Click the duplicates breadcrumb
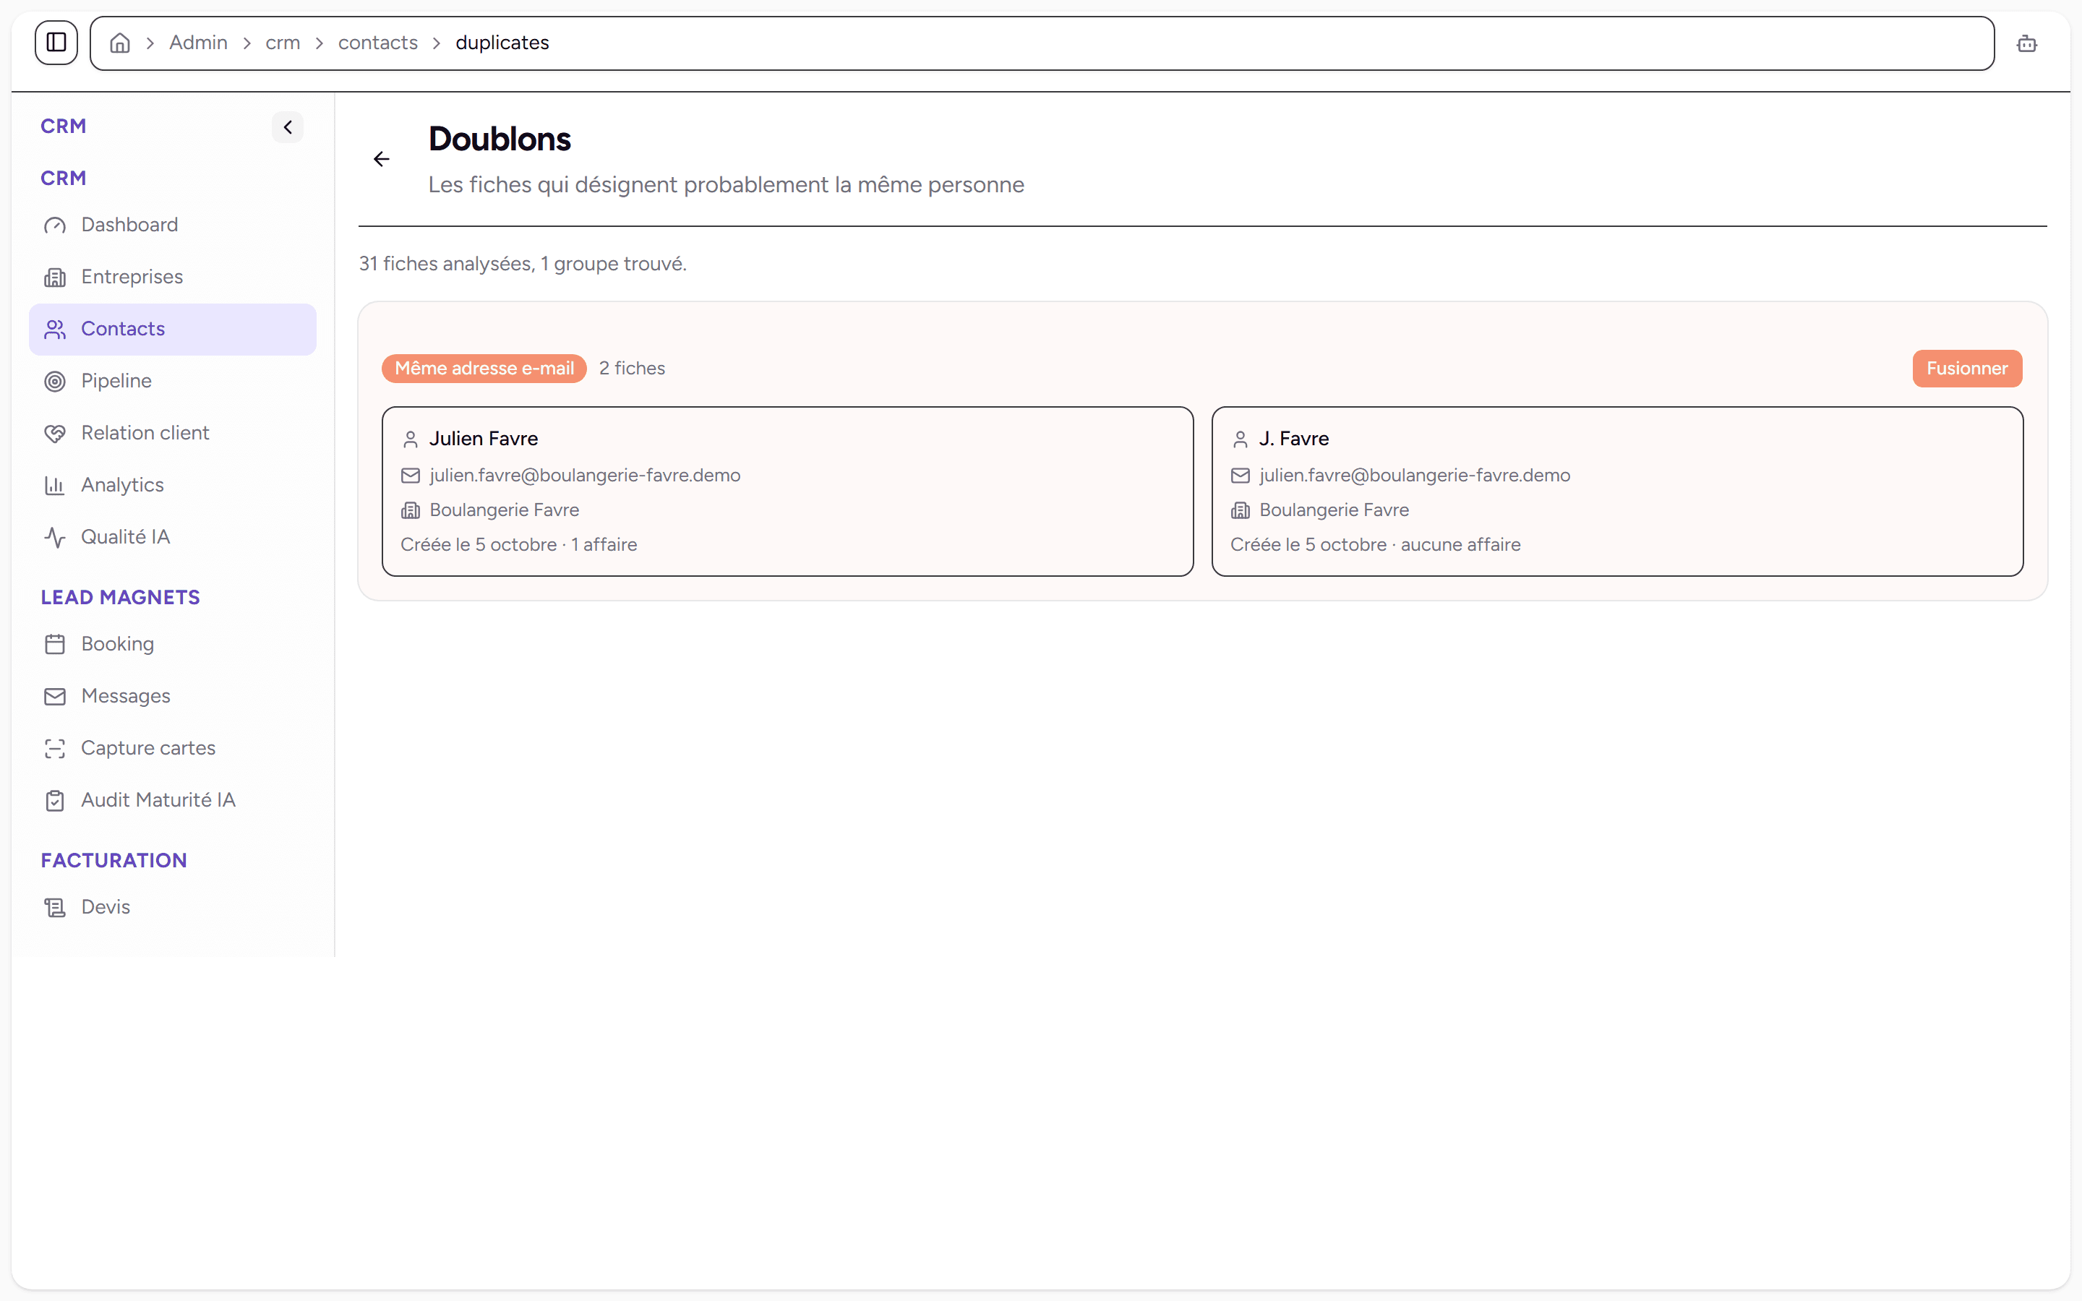2082x1301 pixels. tap(502, 43)
